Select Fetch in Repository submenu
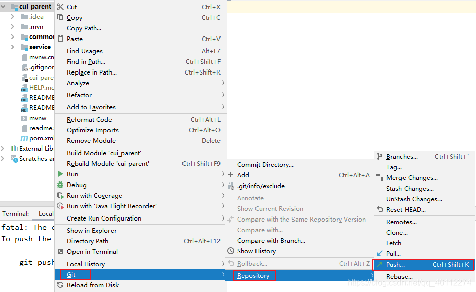Image resolution: width=476 pixels, height=292 pixels. (424, 243)
